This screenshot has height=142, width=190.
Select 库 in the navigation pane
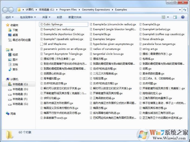pyautogui.click(x=9, y=50)
